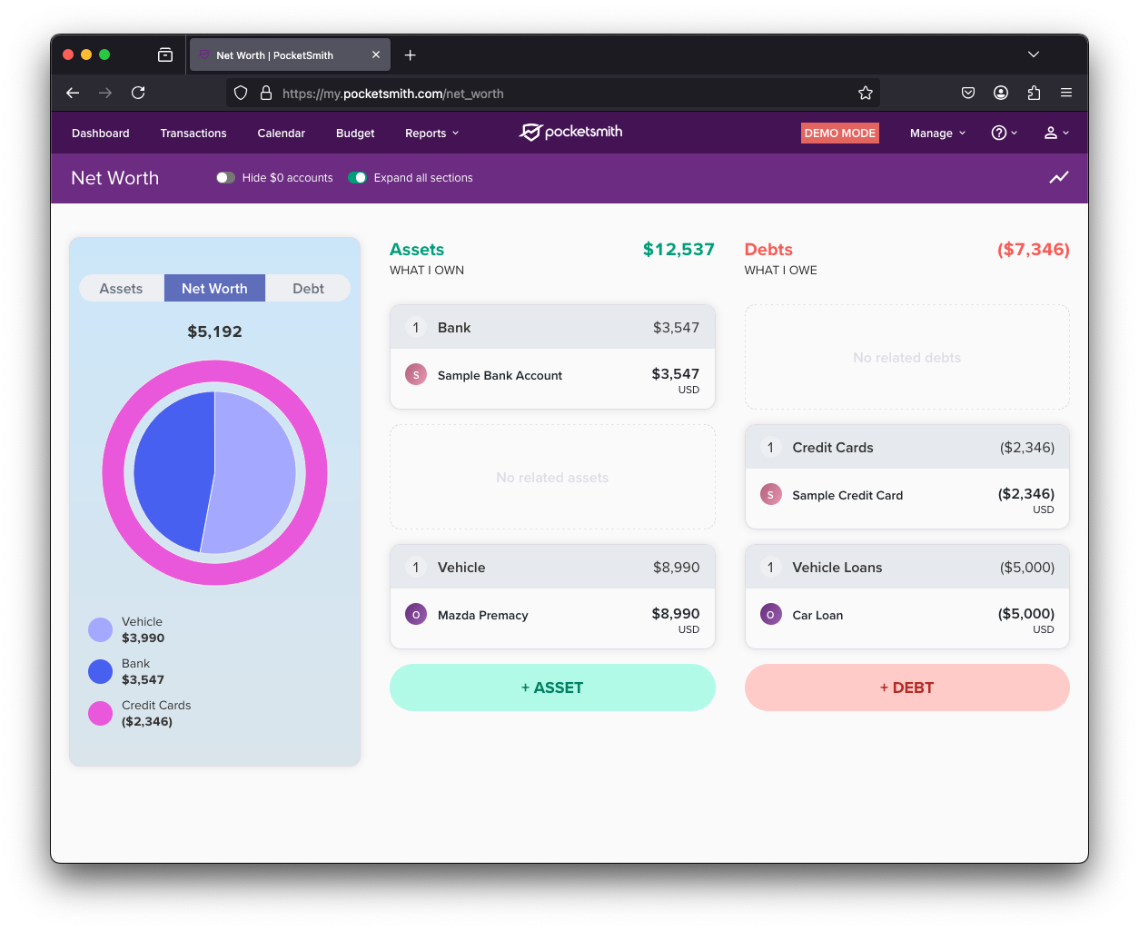1139x930 pixels.
Task: Bookmark this page with star icon
Action: pyautogui.click(x=865, y=93)
